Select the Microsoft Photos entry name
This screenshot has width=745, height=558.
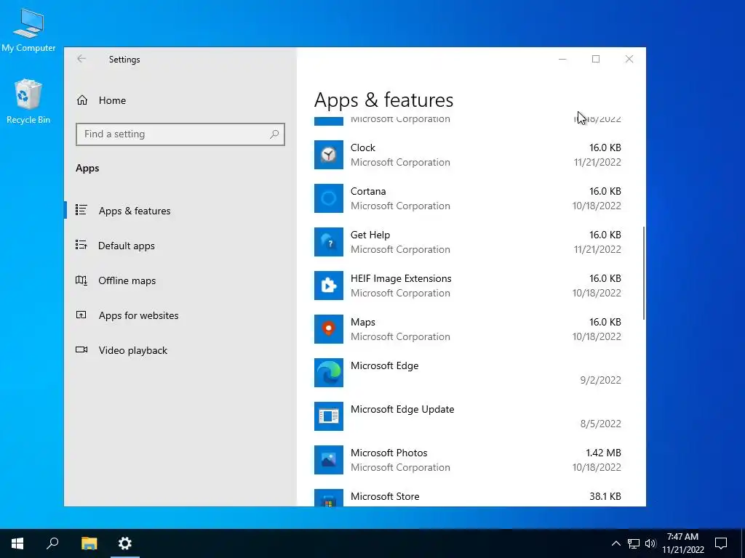pos(389,453)
